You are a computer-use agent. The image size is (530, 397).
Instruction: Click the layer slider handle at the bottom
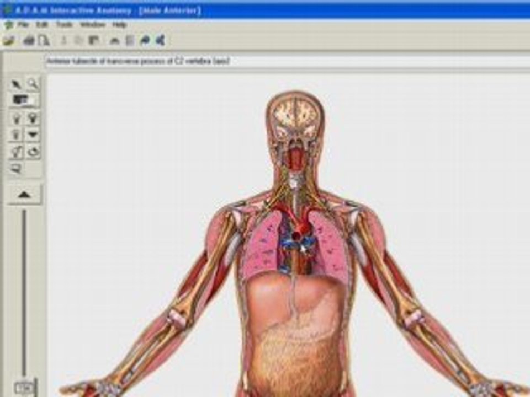pos(24,388)
